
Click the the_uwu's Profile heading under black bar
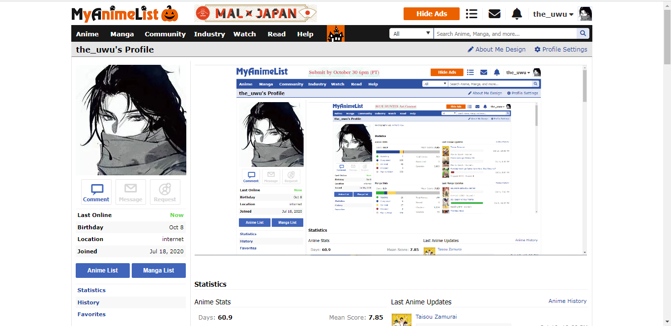[x=115, y=50]
